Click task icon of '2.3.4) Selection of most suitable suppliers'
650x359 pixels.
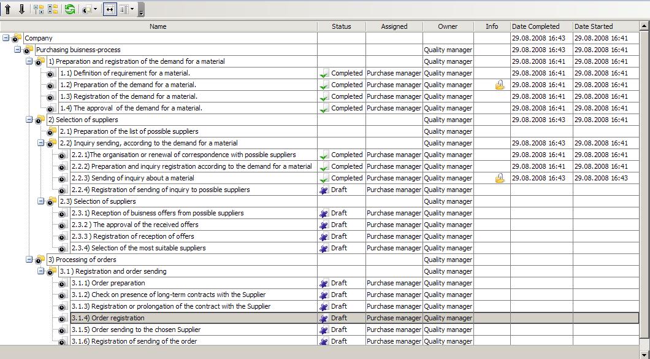tap(62, 249)
